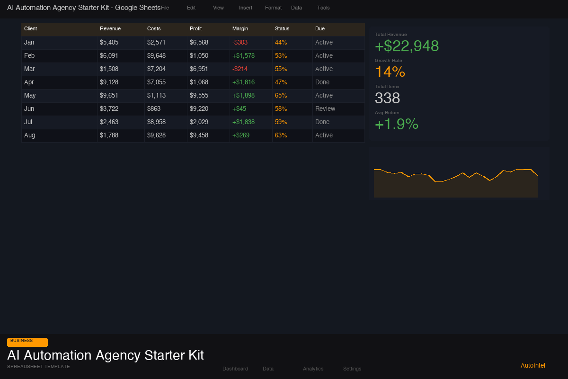Screen dimensions: 568x379
Task: Click the Total Revenue value +$22,948
Action: click(x=407, y=46)
